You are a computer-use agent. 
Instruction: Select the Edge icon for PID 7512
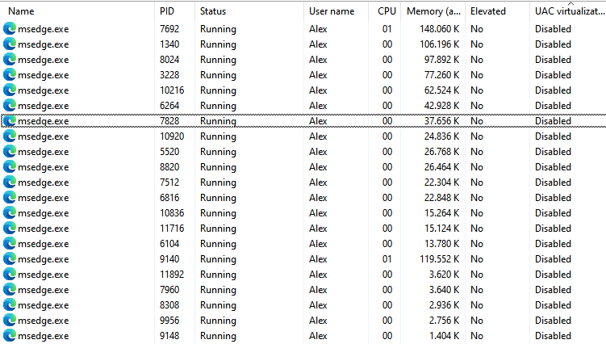point(10,182)
